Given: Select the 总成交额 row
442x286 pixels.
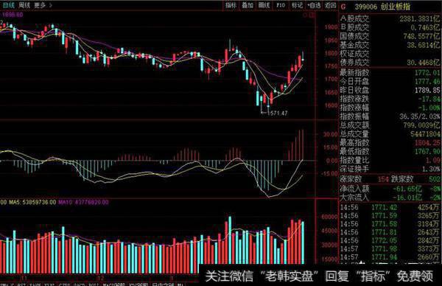Looking at the screenshot, I should (x=390, y=125).
